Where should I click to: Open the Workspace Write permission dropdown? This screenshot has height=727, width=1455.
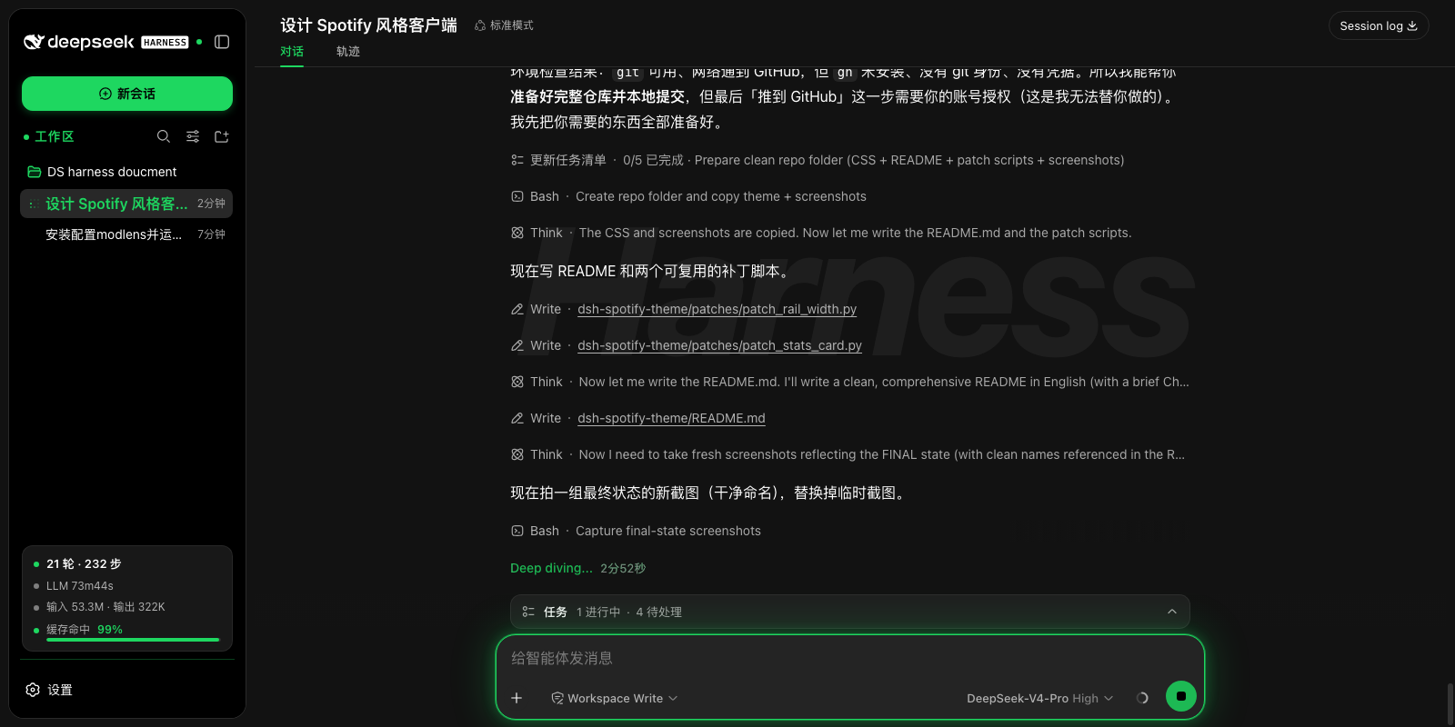coord(615,698)
